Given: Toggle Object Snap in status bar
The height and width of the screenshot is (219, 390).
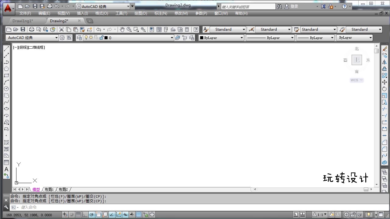Looking at the screenshot, I should [98, 215].
